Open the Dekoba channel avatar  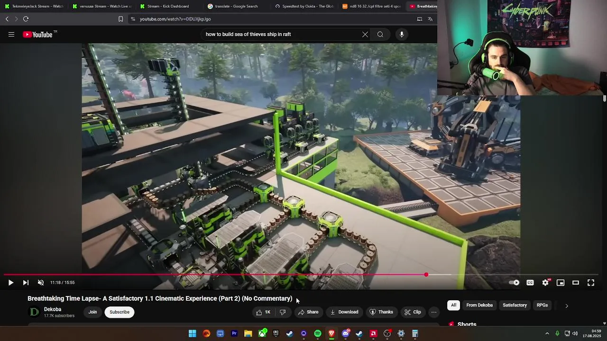pyautogui.click(x=34, y=312)
